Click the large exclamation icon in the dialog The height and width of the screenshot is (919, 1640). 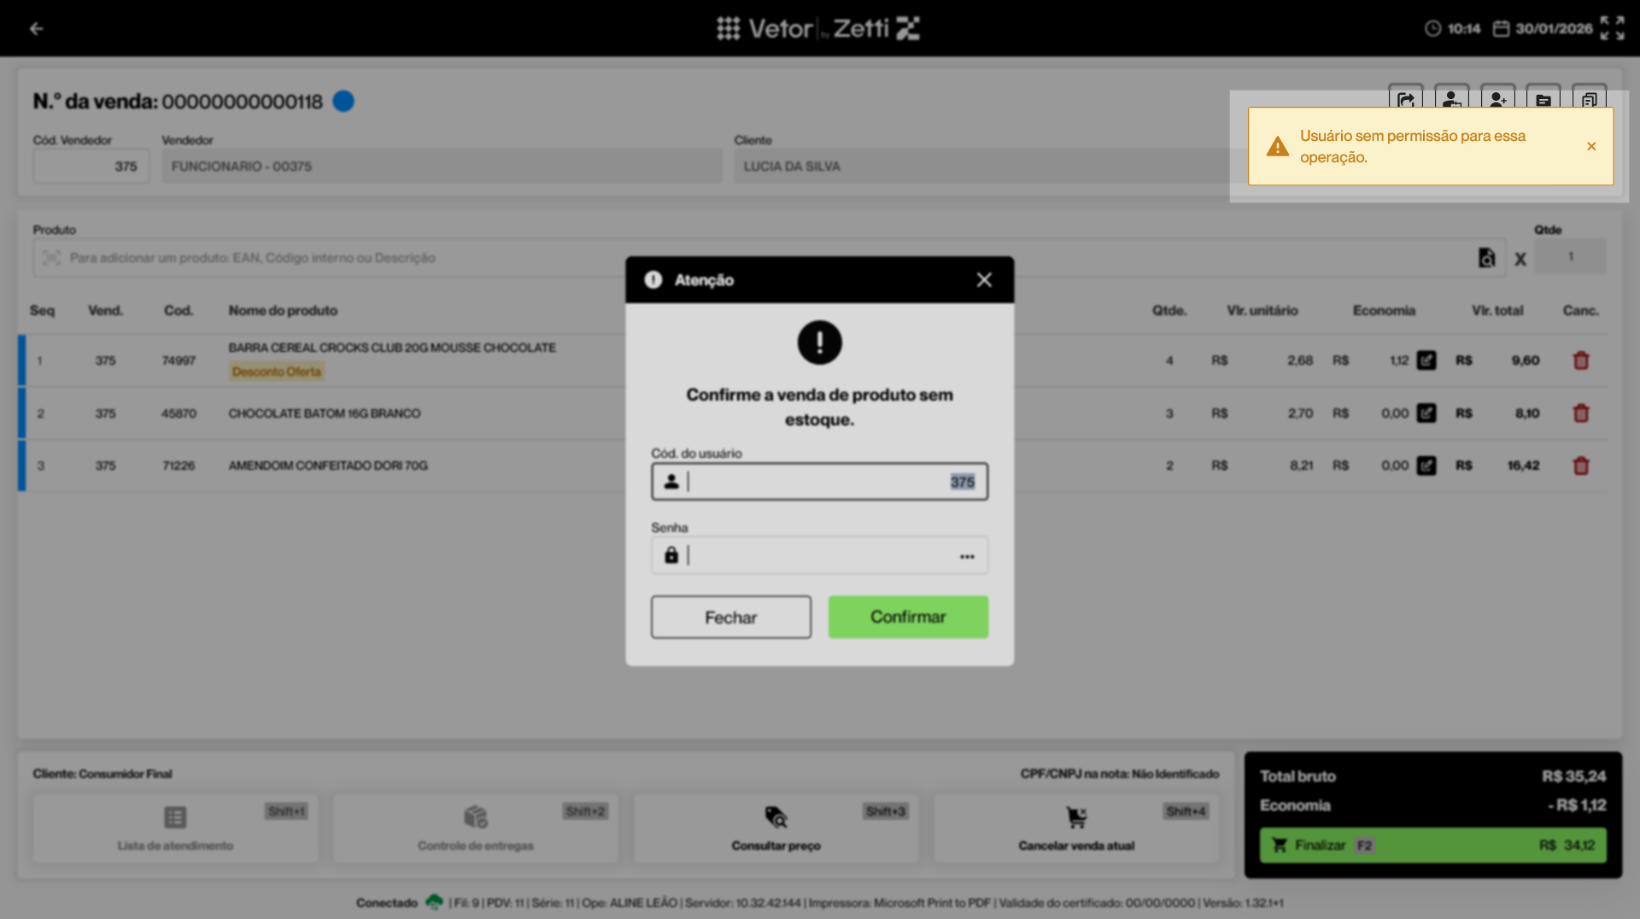click(x=820, y=342)
